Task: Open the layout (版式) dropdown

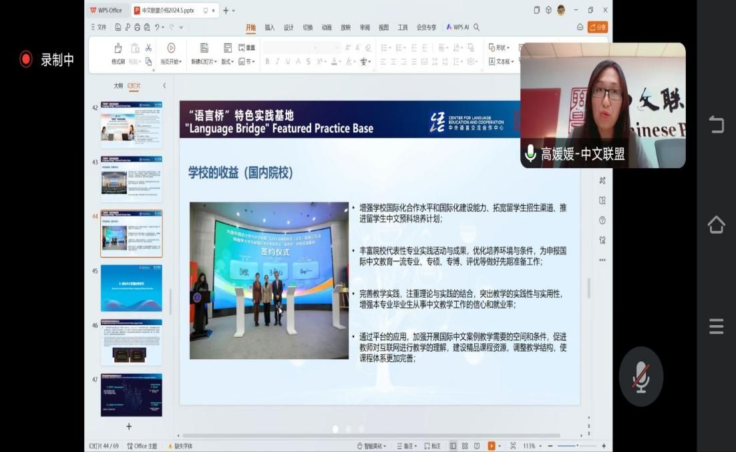Action: tap(228, 61)
